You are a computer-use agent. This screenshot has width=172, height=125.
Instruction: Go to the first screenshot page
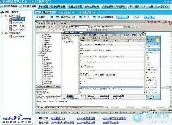pyautogui.click(x=119, y=17)
